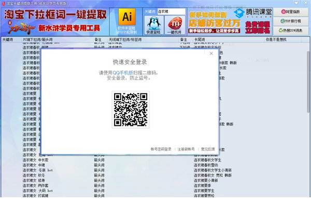Click the 腾讯课堂 advertisement banner
Image resolution: width=311 pixels, height=205 pixels.
[230, 21]
